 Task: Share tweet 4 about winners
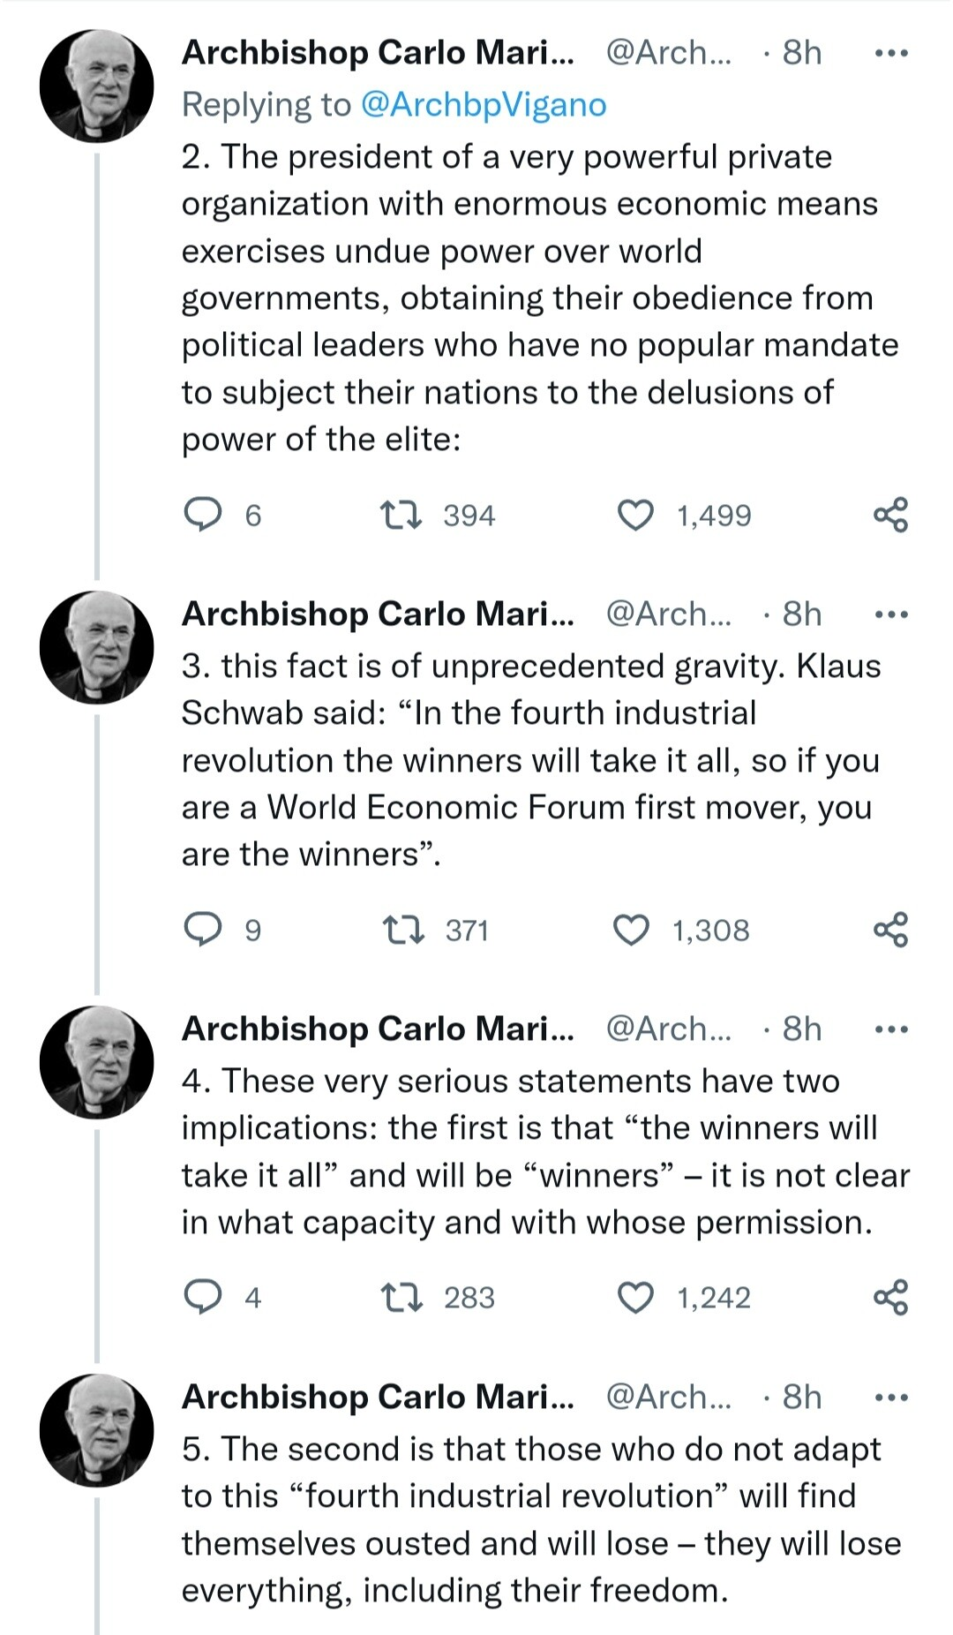[x=890, y=1297]
